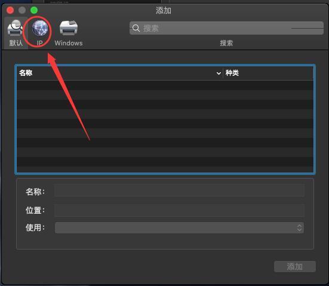Focus the 搜索 search field
This screenshot has height=286, width=329.
[226, 28]
